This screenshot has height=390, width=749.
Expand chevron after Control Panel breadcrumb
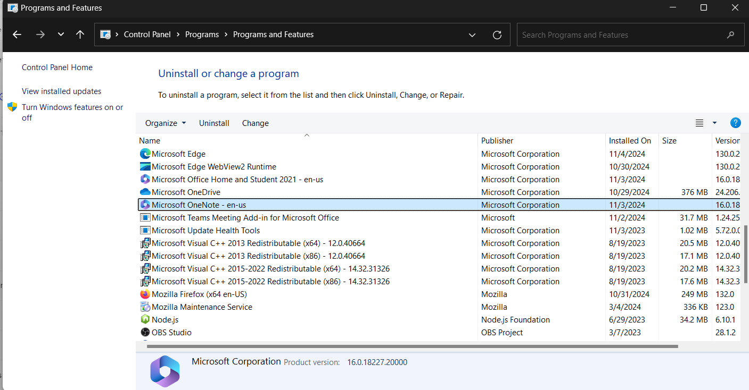coord(178,35)
